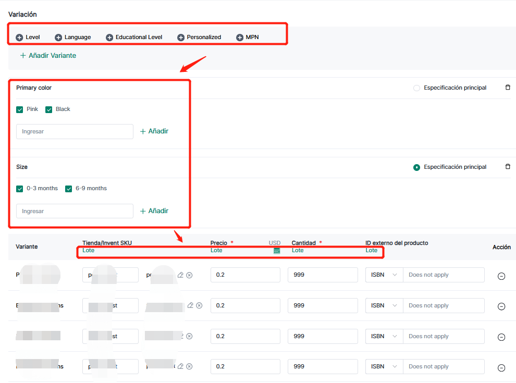Remove the first variant row with minus icon
Viewport: 516px width, 383px height.
(x=501, y=276)
